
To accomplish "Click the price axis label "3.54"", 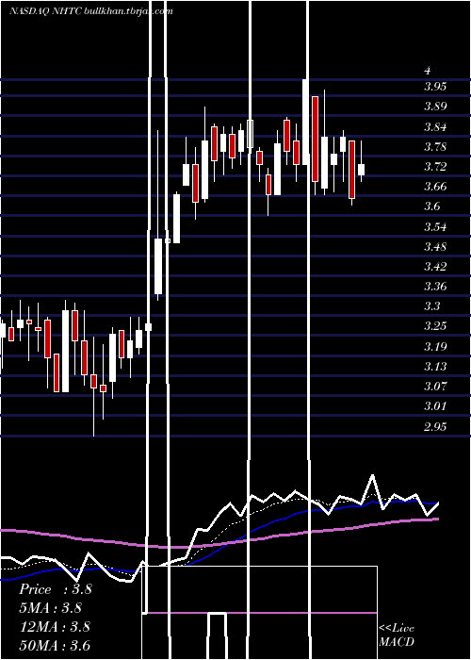I will [x=435, y=226].
